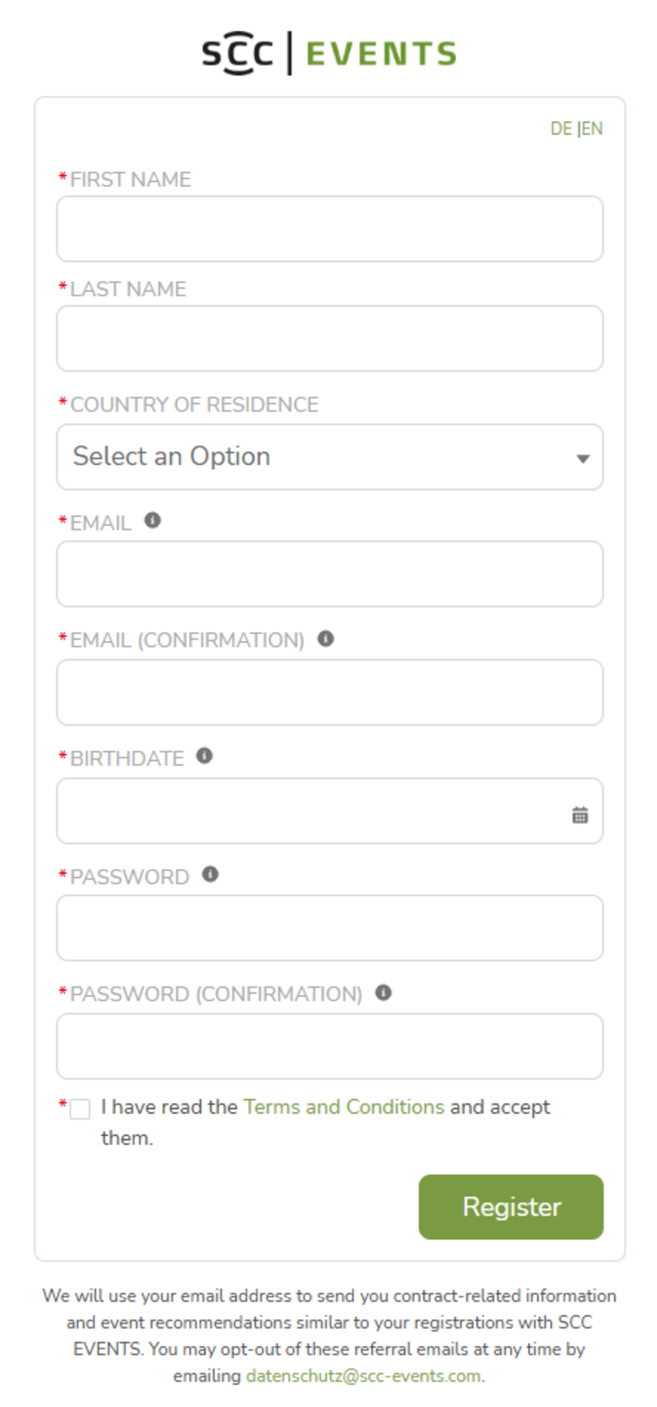Focus the First Name input field

(329, 229)
